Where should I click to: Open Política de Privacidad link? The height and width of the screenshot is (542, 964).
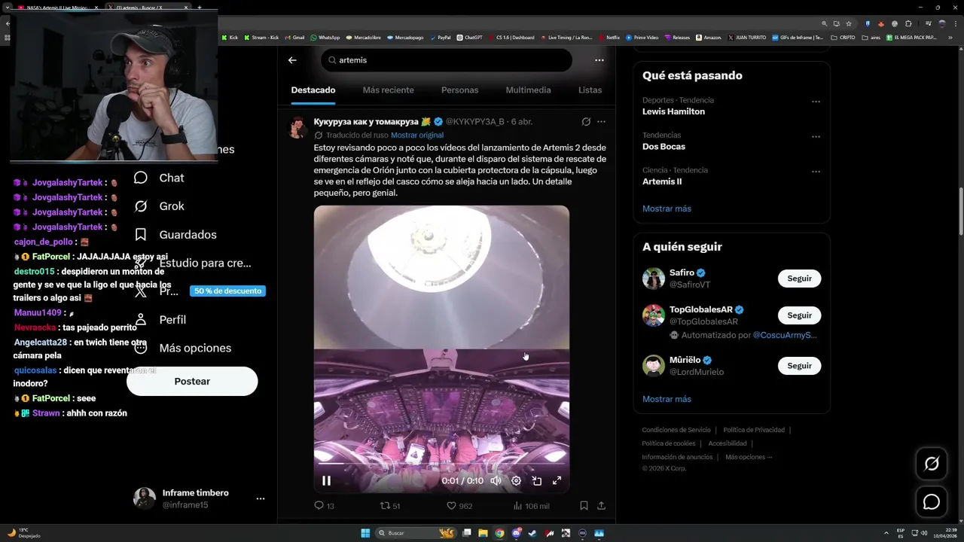point(754,430)
